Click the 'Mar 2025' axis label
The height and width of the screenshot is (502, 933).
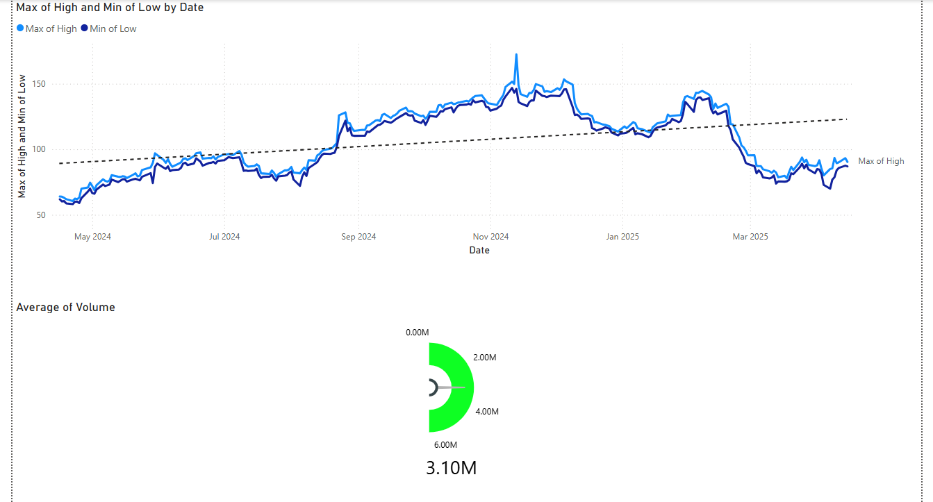click(x=750, y=237)
